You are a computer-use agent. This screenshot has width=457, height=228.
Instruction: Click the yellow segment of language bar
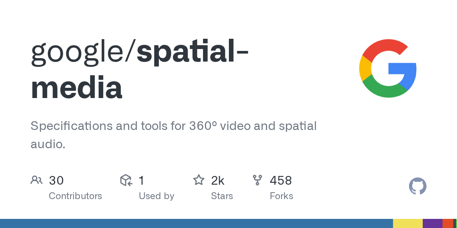(407, 223)
